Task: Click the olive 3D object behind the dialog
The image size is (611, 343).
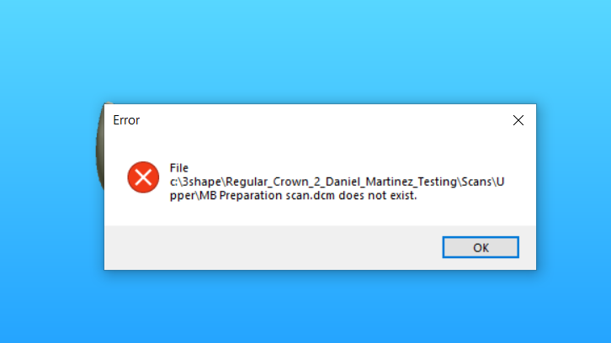Action: click(100, 146)
